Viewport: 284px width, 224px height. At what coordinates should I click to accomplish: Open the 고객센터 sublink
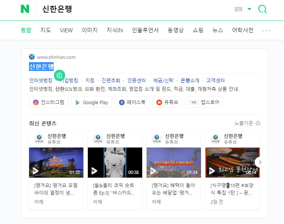216,80
